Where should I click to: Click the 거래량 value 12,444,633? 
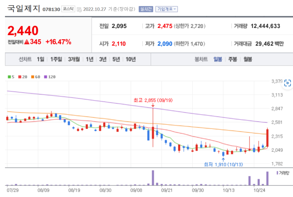click(265, 26)
